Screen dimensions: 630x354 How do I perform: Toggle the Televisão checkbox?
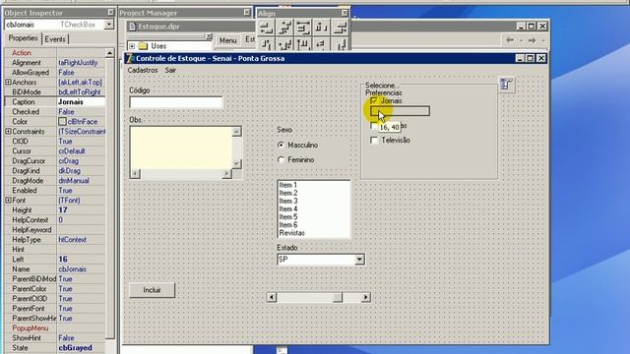tap(374, 140)
